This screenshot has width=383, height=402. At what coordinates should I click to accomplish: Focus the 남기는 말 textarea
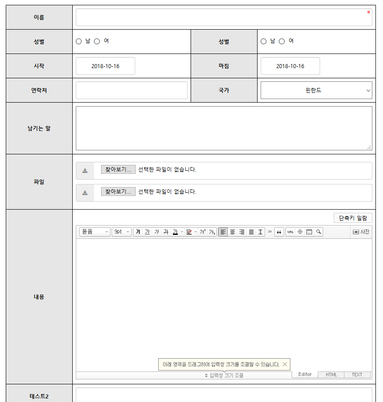(224, 128)
